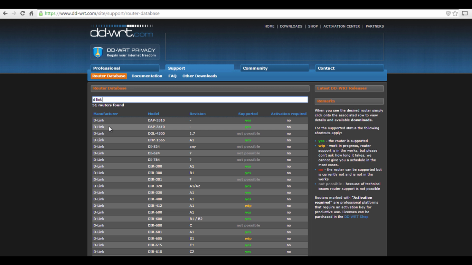Viewport: 472px width, 265px height.
Task: Open the Documentation submenu item
Action: click(x=147, y=76)
